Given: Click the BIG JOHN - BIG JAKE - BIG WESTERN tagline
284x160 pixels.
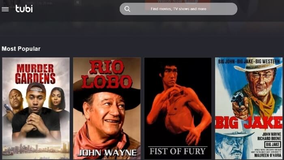Looking at the screenshot, I should [x=249, y=62].
